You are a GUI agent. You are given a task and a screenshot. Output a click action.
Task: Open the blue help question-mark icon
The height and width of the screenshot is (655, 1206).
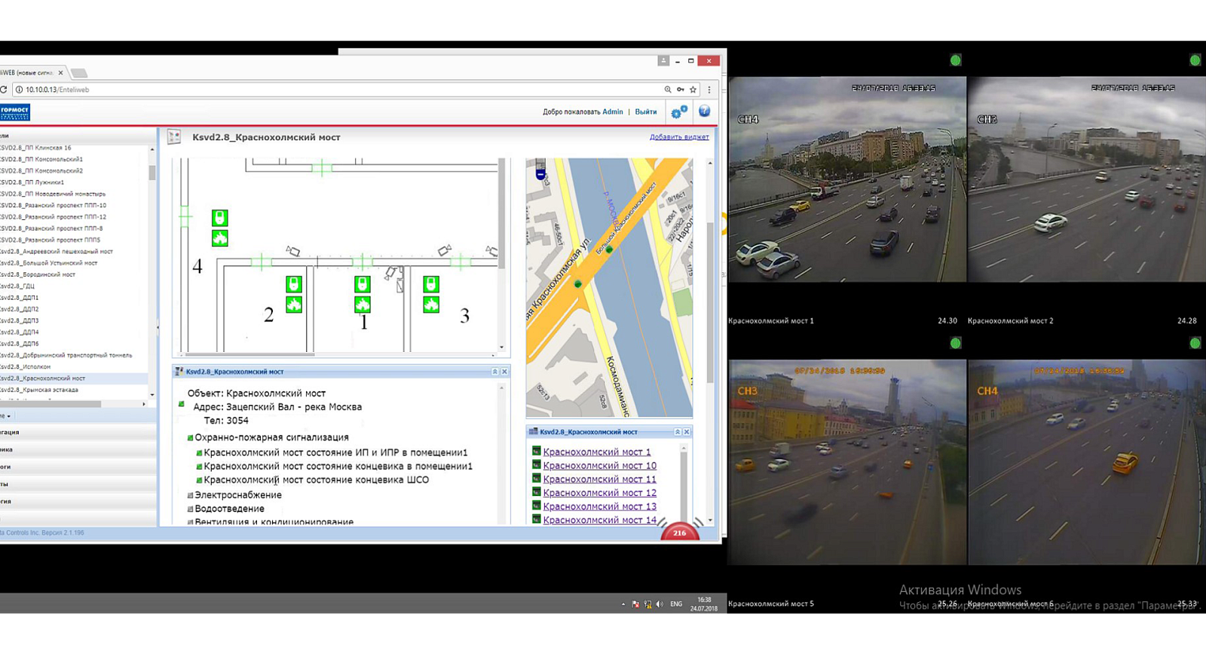pos(704,112)
